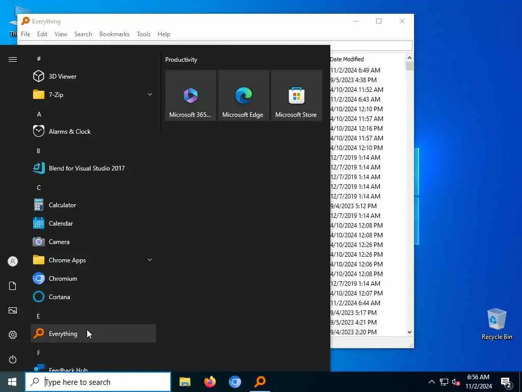Image resolution: width=522 pixels, height=392 pixels.
Task: Open Settings gear in Start sidebar
Action: [x=13, y=335]
